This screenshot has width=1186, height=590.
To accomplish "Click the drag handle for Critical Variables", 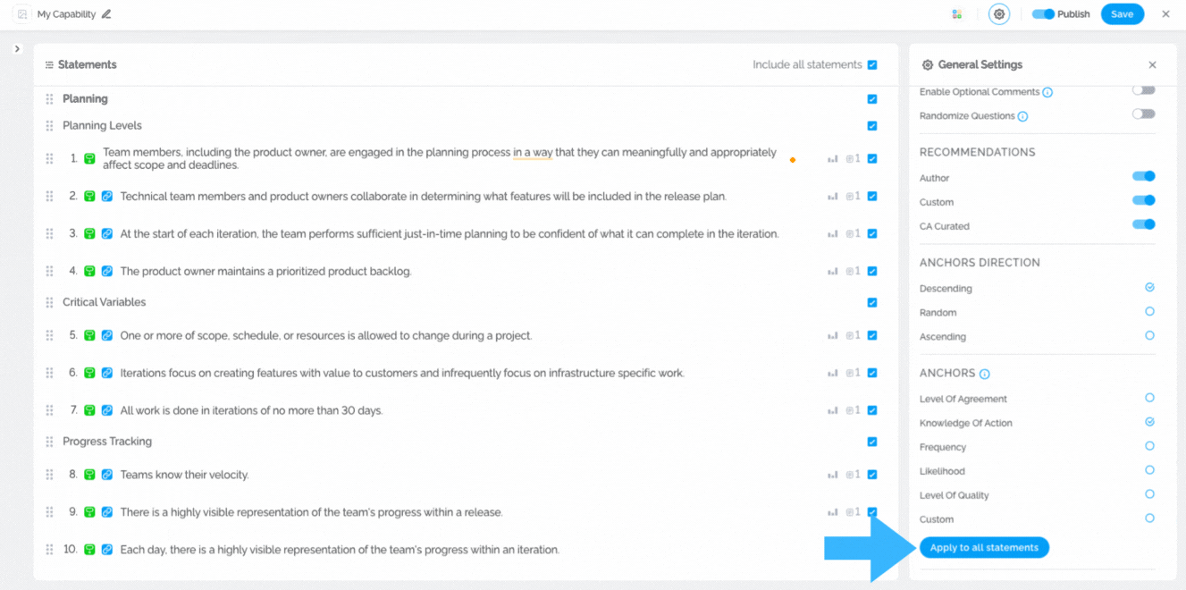I will click(x=49, y=302).
